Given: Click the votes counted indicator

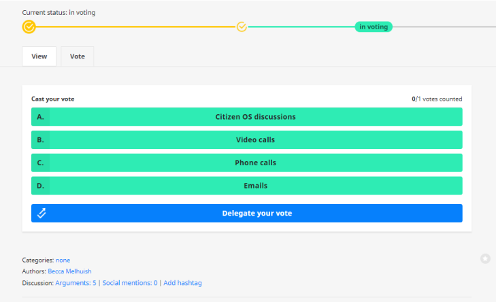Looking at the screenshot, I should tap(437, 99).
